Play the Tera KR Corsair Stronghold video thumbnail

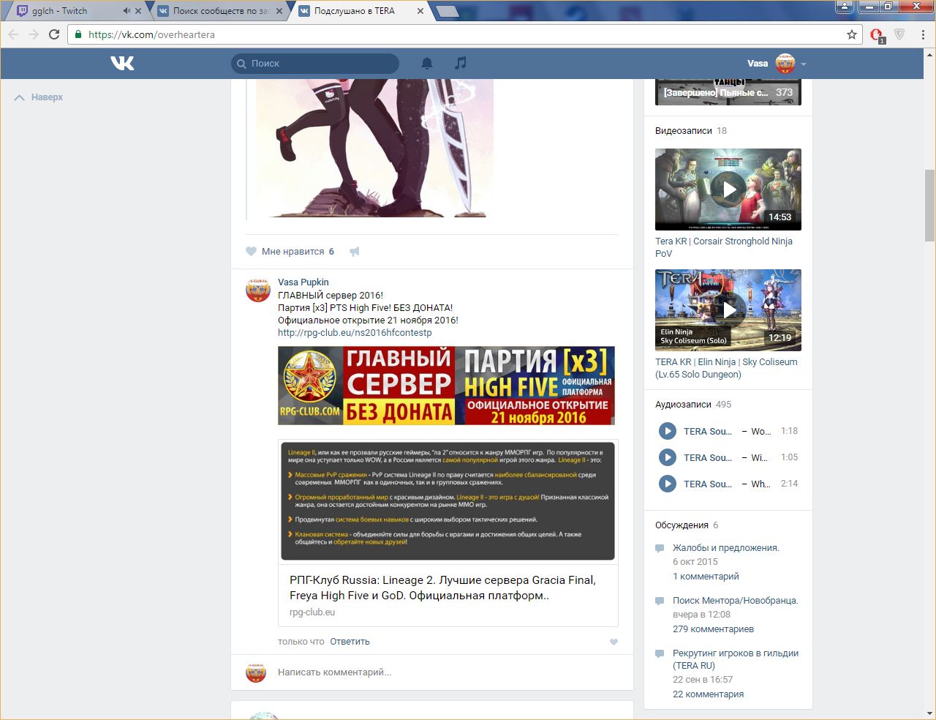[x=728, y=190]
